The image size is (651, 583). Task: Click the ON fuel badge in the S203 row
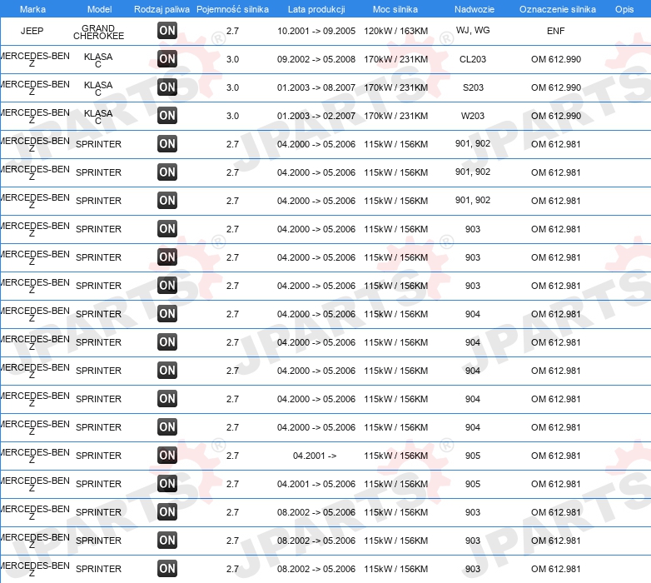point(167,87)
